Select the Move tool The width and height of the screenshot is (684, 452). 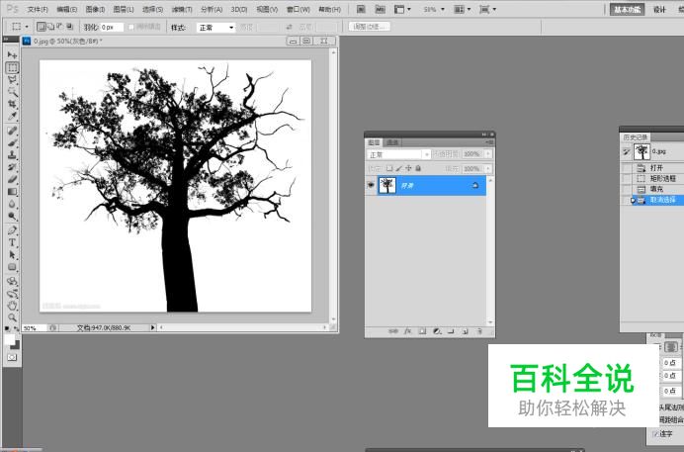tap(12, 55)
